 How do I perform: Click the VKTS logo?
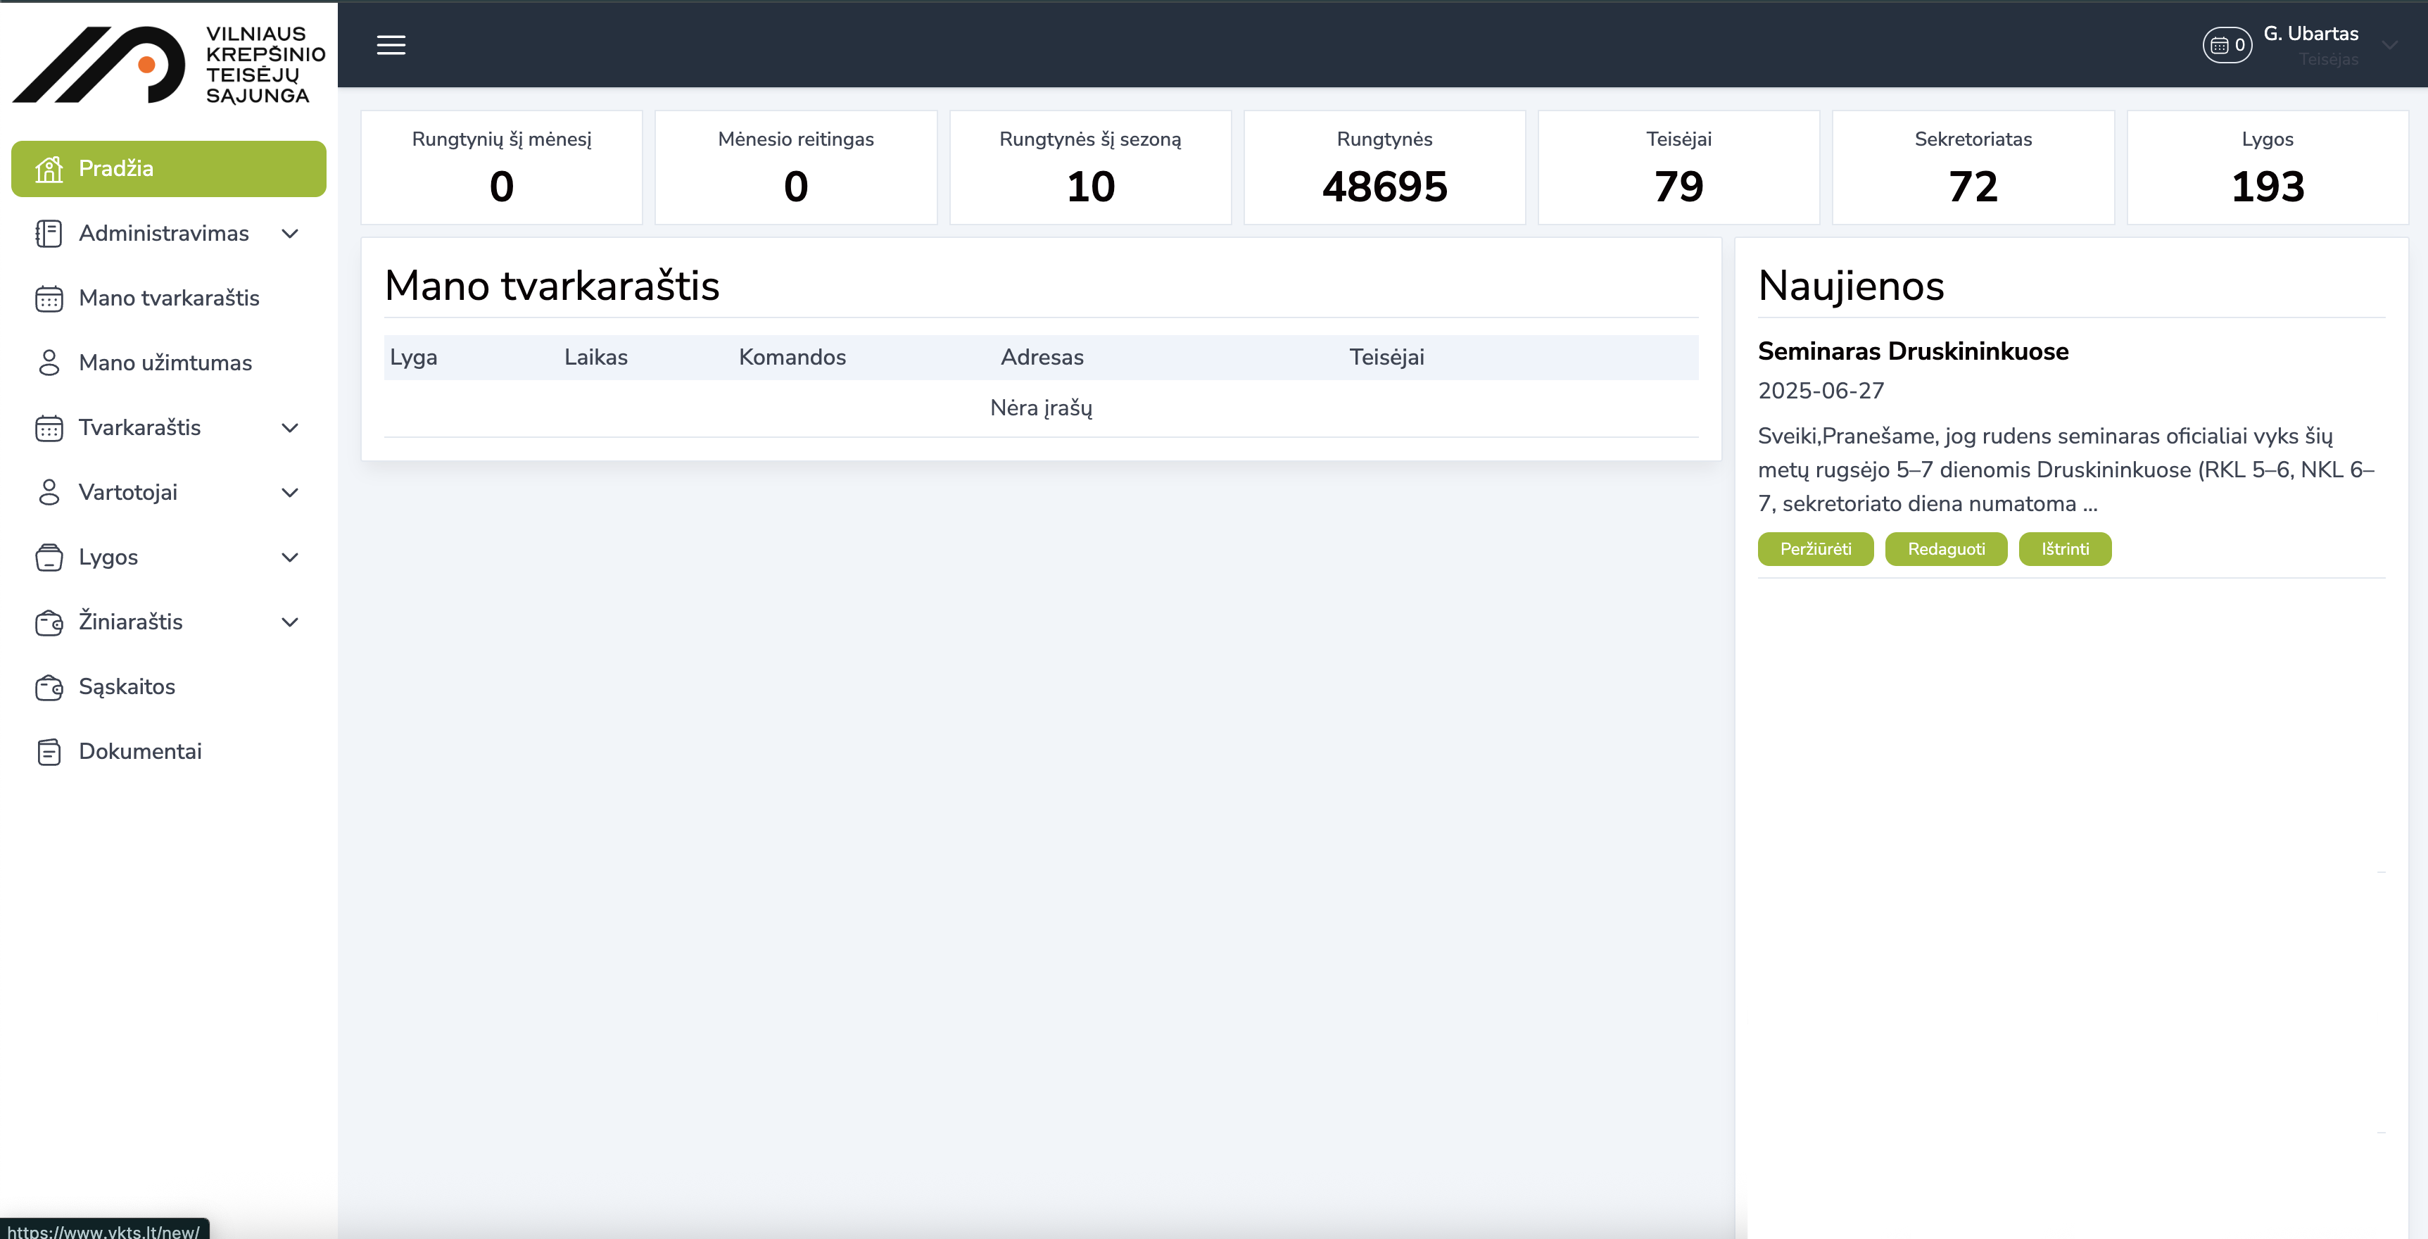[x=169, y=64]
